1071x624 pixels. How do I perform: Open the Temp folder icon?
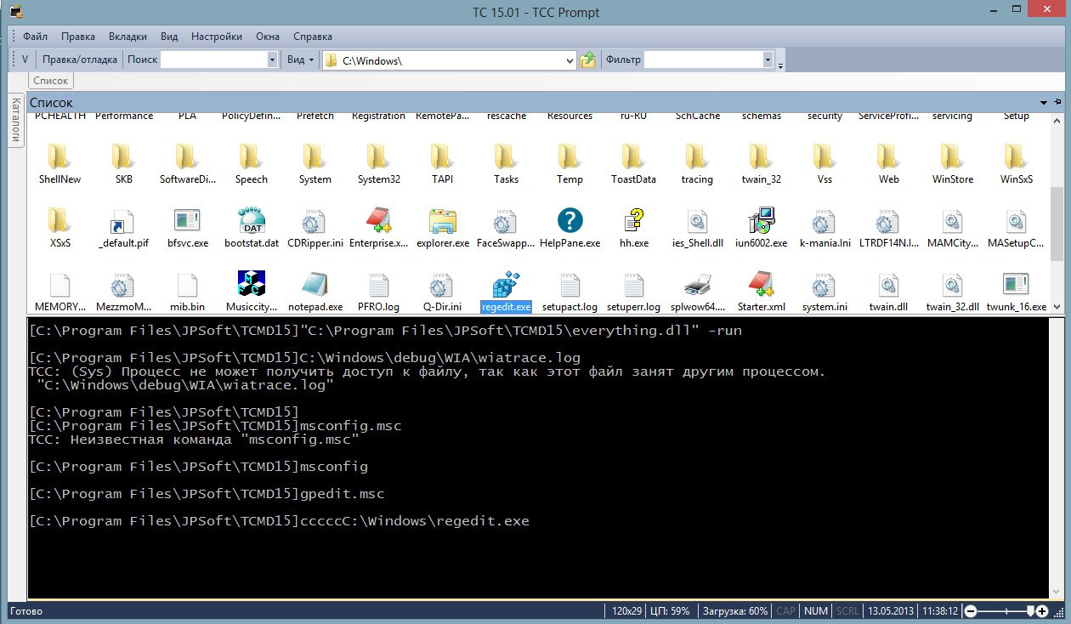pyautogui.click(x=569, y=157)
